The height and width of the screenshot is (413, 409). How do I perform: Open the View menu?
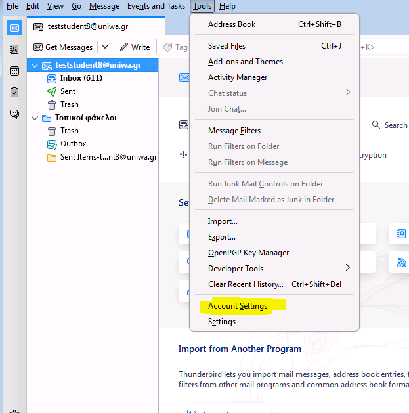click(x=55, y=6)
